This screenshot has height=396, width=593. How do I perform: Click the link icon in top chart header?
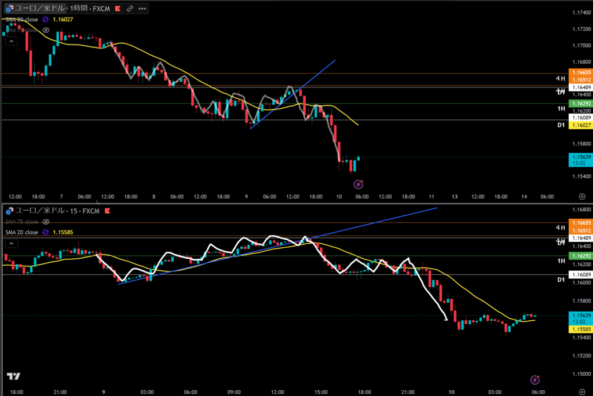tap(130, 9)
